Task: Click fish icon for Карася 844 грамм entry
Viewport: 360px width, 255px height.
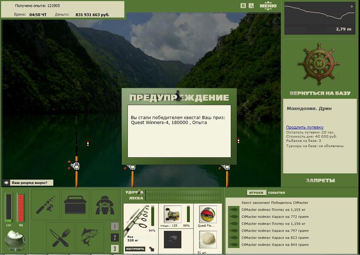Action: [234, 245]
